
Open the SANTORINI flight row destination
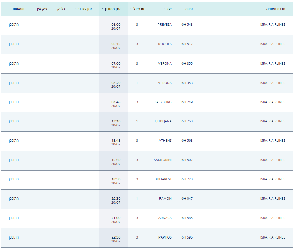click(163, 160)
